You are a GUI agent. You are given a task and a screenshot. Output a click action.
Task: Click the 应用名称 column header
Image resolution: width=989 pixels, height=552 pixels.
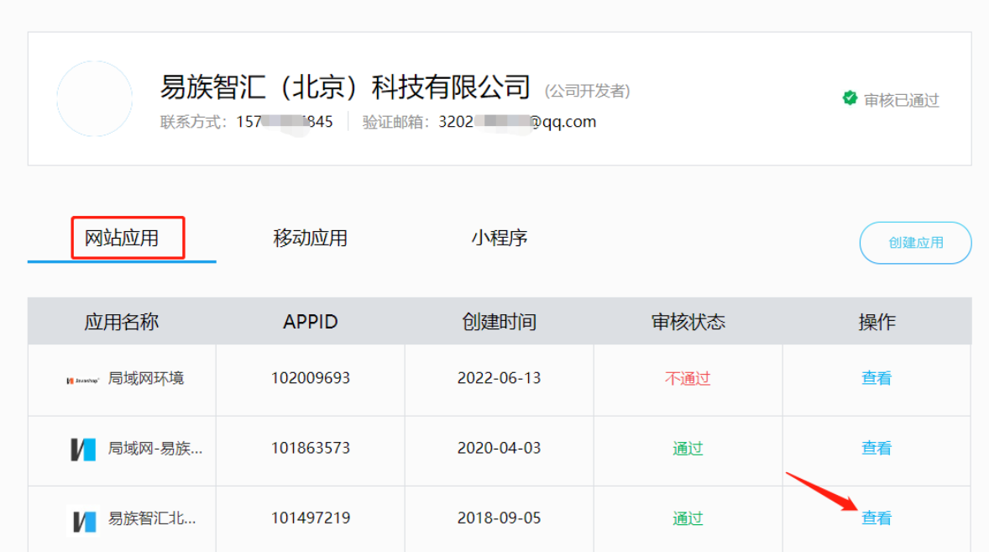click(122, 322)
